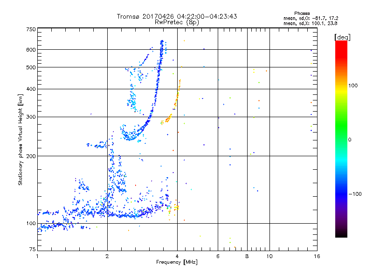This screenshot has height=279, width=373.
Task: Click the 'RwPretec (8p)' subtitle
Action: click(x=177, y=22)
